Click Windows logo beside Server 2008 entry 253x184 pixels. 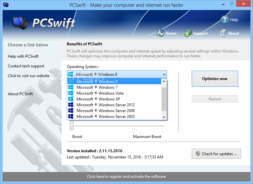click(x=71, y=110)
